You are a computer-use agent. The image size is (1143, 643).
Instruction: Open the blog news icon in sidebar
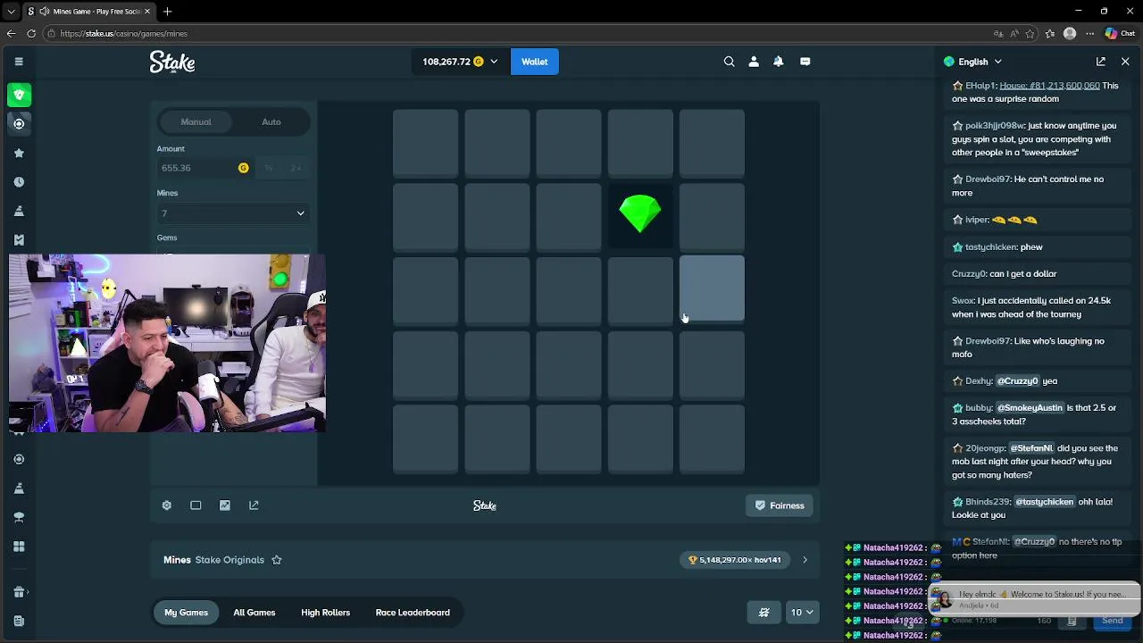coord(19,621)
